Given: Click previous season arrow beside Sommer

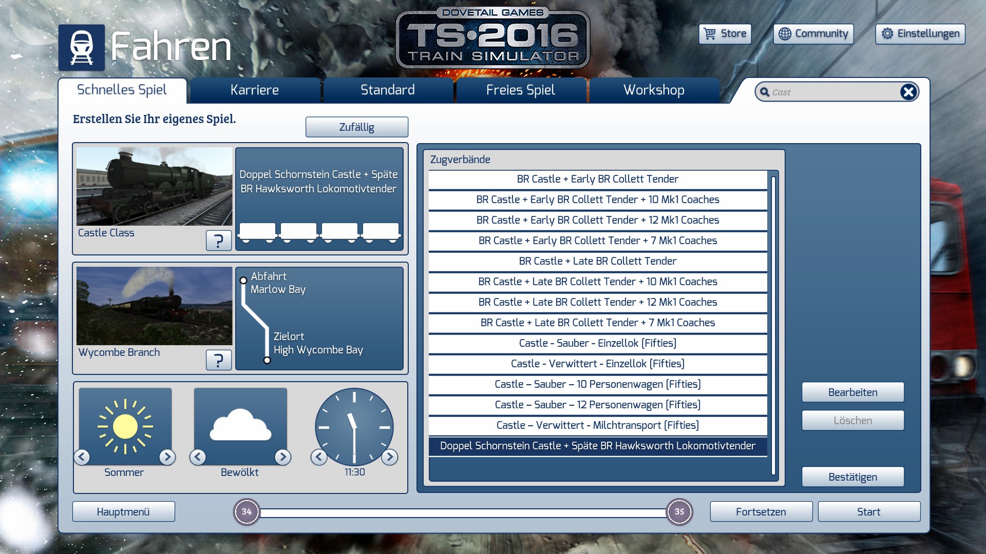Looking at the screenshot, I should [82, 457].
